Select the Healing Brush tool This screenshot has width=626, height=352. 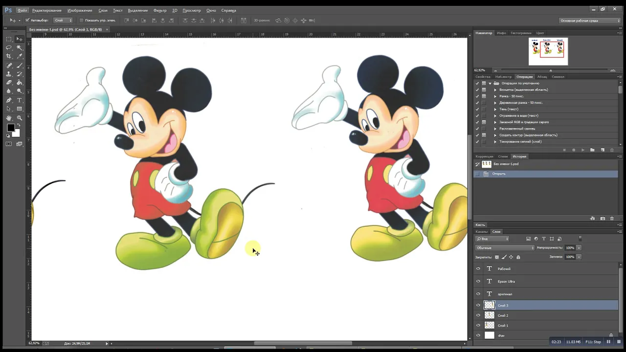click(9, 65)
